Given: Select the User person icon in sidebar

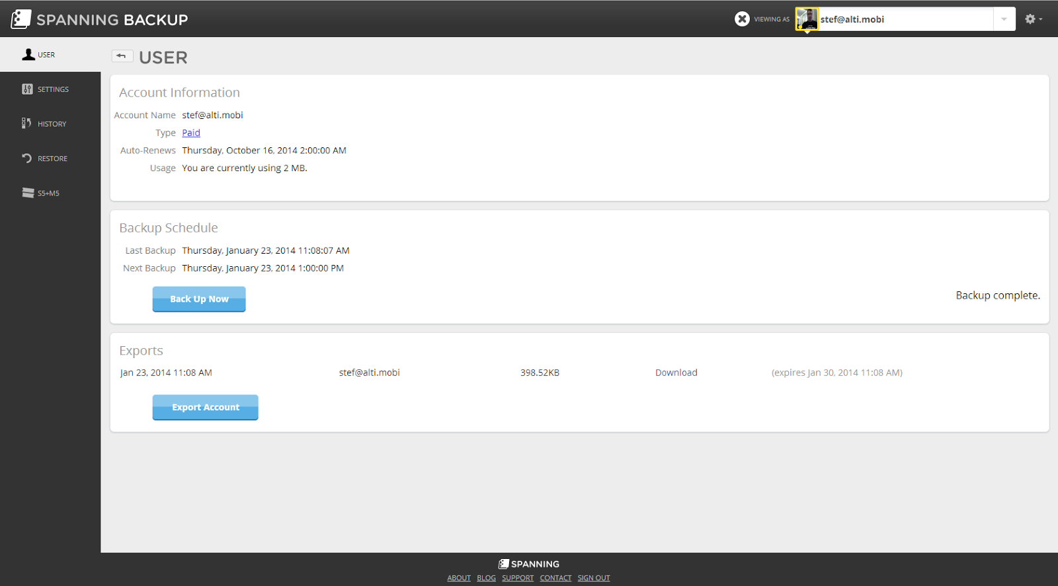Looking at the screenshot, I should point(28,54).
